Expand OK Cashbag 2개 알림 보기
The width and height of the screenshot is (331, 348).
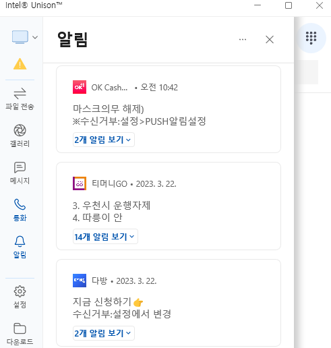[x=104, y=140]
